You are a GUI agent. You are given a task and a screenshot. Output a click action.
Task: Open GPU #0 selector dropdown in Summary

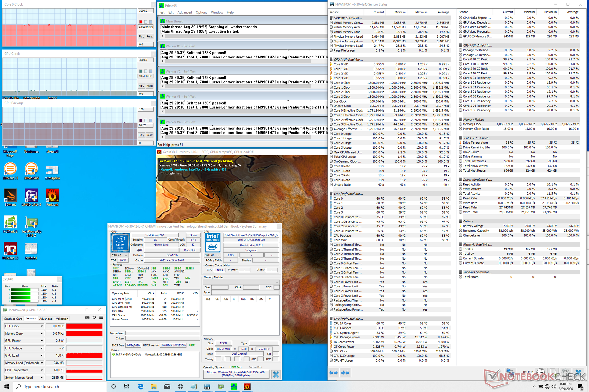tap(212, 255)
